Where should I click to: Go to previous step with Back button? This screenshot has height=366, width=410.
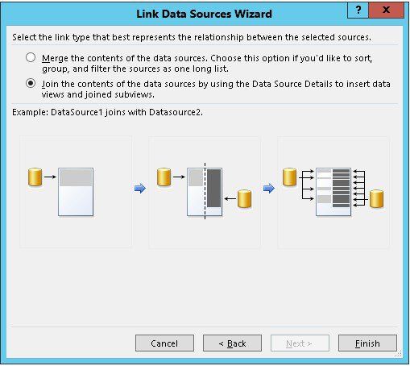click(x=232, y=343)
